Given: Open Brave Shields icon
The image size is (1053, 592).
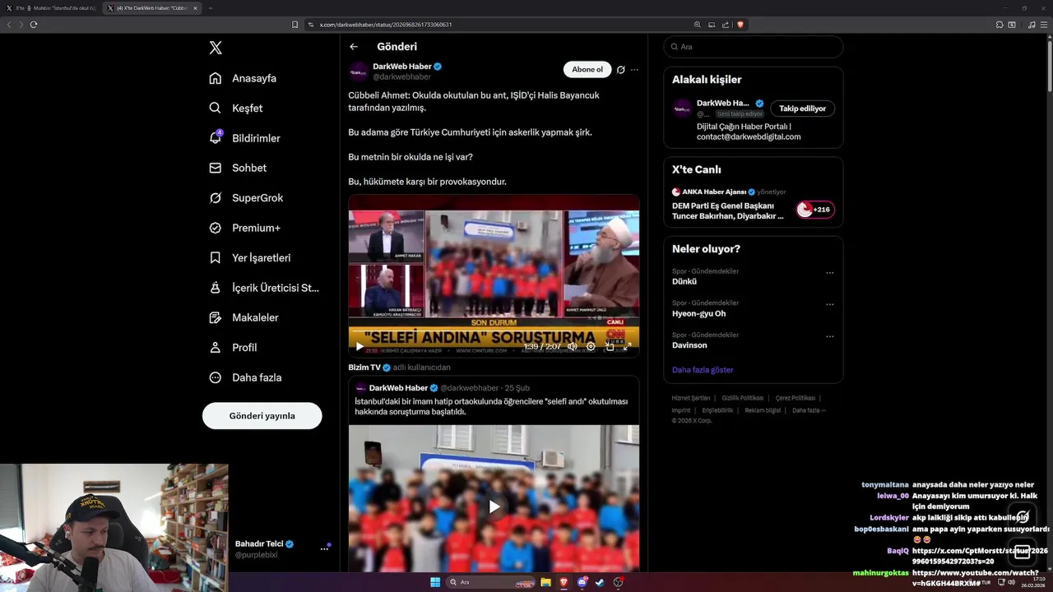Looking at the screenshot, I should click(x=740, y=25).
